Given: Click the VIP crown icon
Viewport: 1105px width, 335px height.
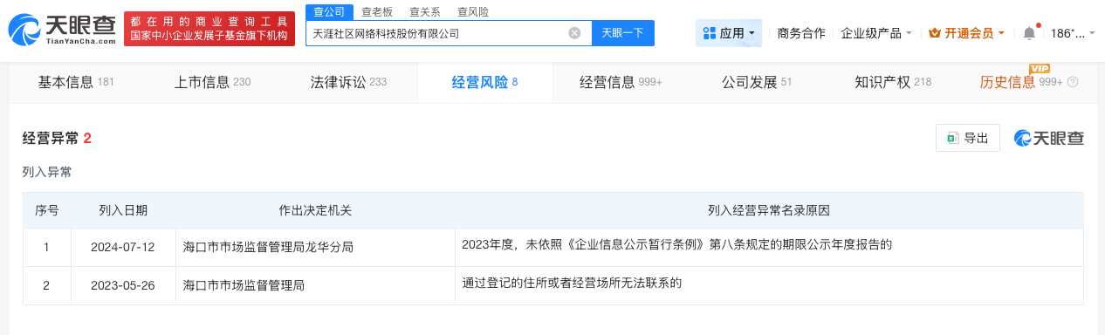Looking at the screenshot, I should 935,33.
